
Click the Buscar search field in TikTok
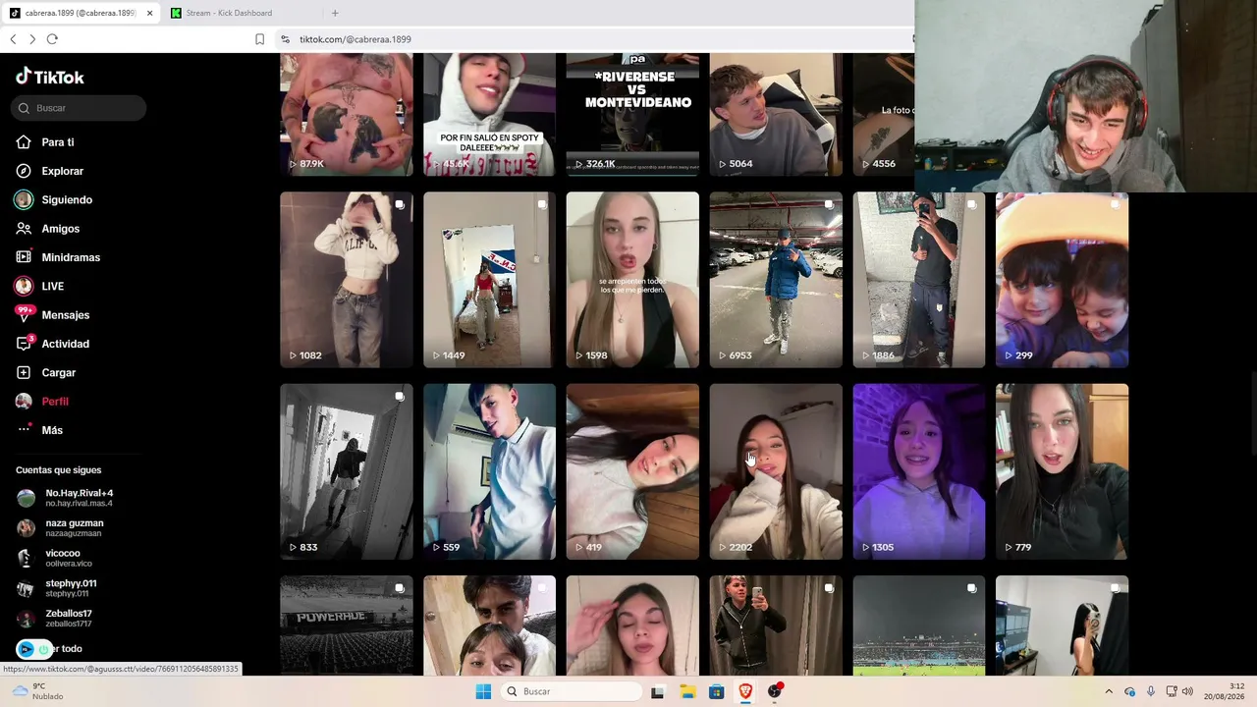click(79, 108)
